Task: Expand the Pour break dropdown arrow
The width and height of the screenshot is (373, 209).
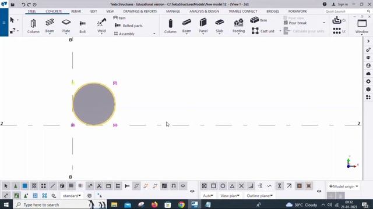Action: point(324,23)
